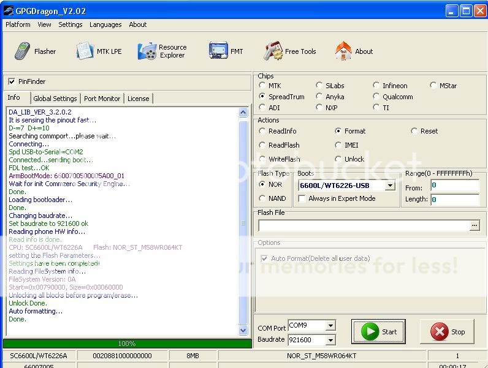This screenshot has height=368, width=488.
Task: Click the Range Length input field
Action: tap(455, 200)
